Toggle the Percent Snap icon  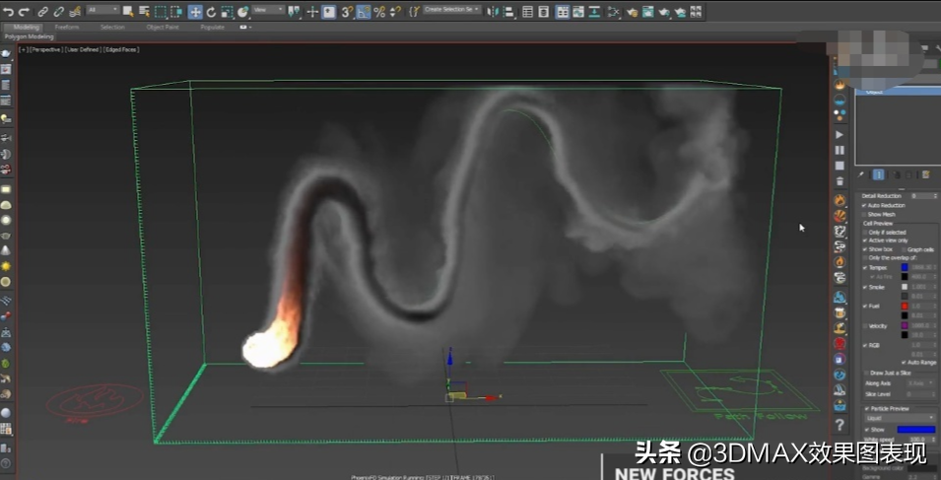point(379,12)
